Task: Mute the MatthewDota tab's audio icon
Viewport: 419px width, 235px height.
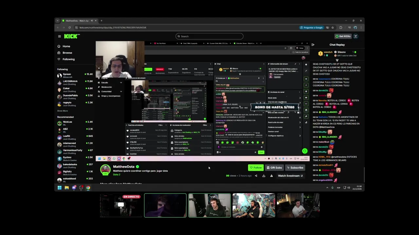Action: click(92, 21)
